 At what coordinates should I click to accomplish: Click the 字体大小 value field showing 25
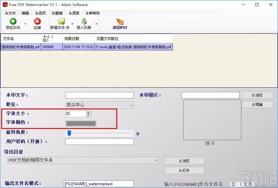coord(76,114)
